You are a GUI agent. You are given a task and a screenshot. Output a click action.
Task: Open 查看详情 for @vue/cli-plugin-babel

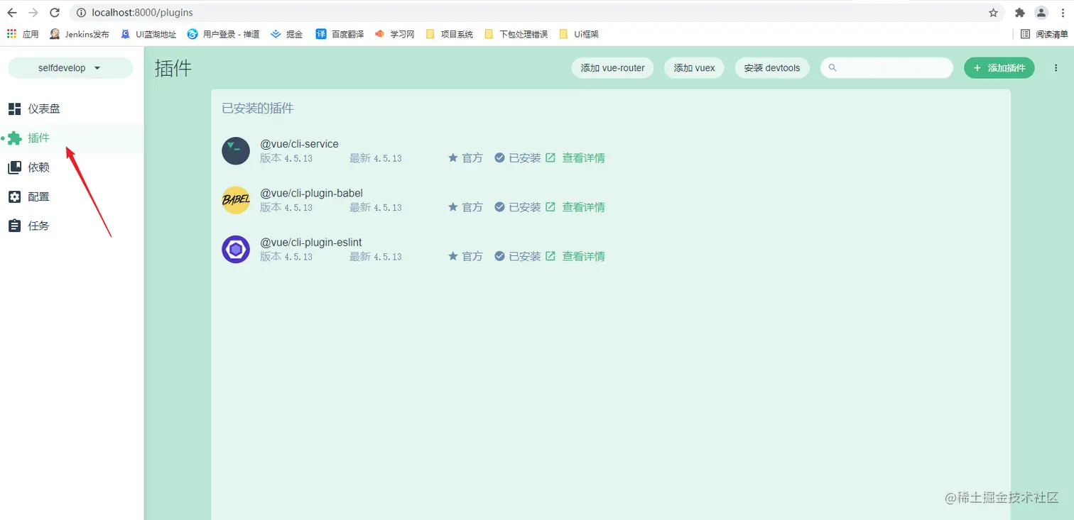[x=583, y=207]
